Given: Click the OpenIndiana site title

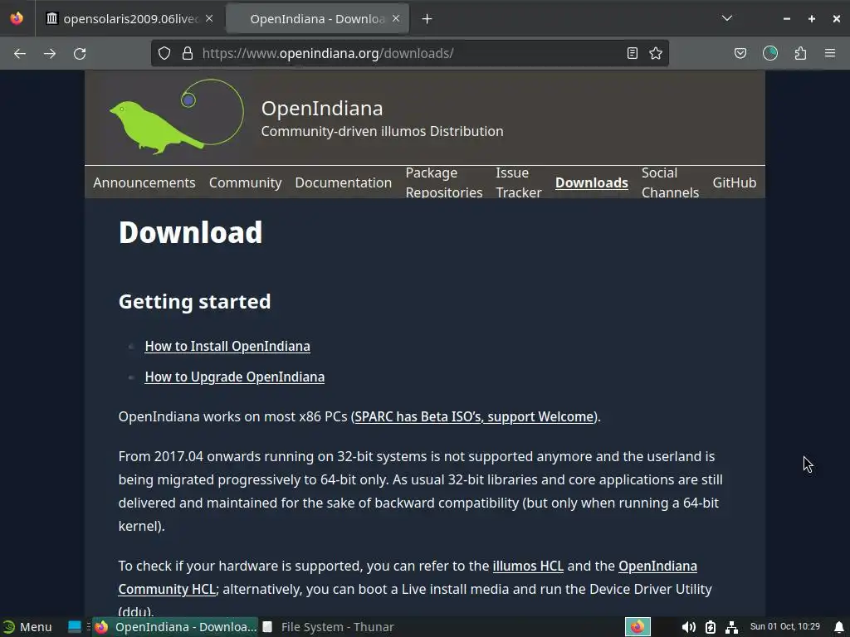Looking at the screenshot, I should pyautogui.click(x=322, y=109).
